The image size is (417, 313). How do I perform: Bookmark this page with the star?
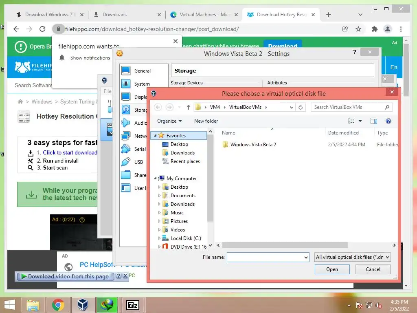[x=358, y=29]
